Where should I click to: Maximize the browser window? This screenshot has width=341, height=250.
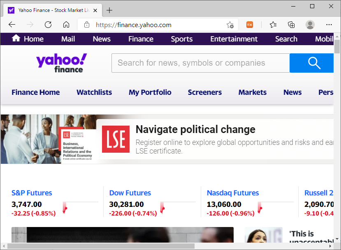pos(312,6)
